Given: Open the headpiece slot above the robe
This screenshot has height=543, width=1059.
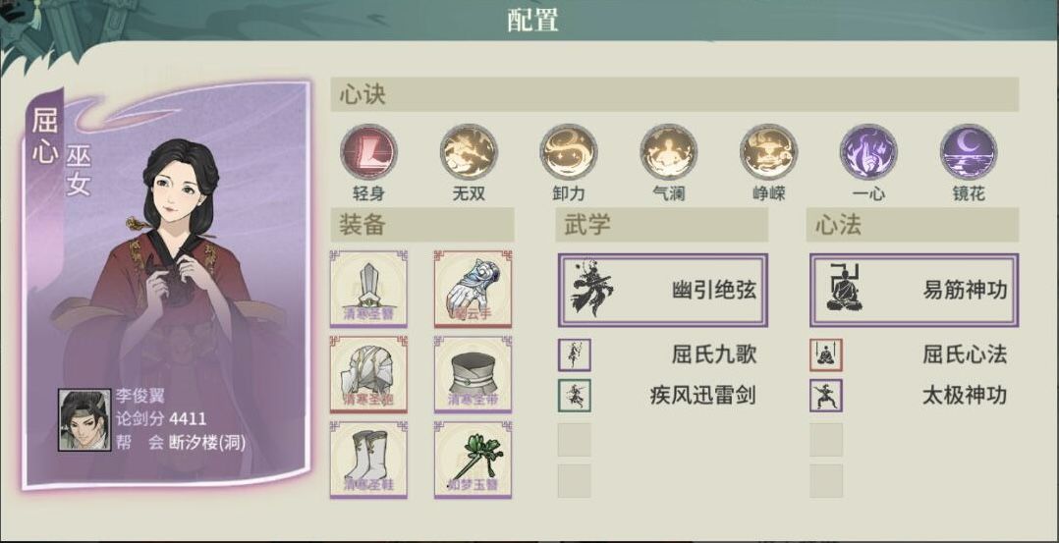Looking at the screenshot, I should [x=368, y=289].
